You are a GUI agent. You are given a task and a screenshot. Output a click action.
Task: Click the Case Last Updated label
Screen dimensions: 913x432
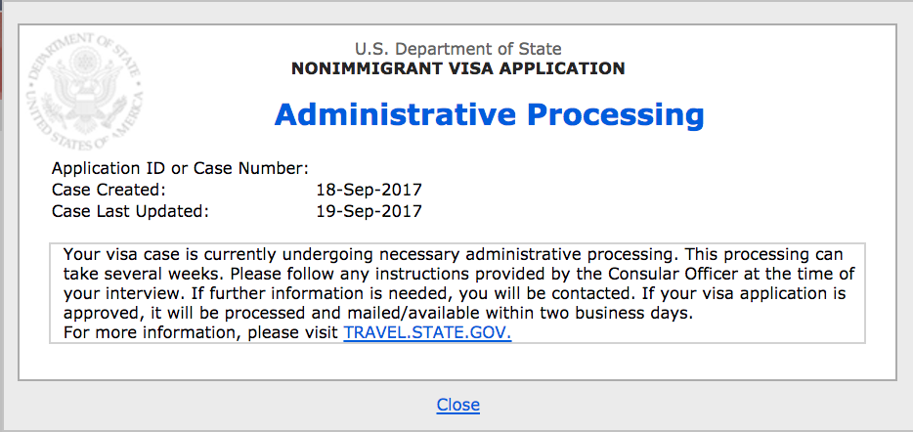pos(130,211)
